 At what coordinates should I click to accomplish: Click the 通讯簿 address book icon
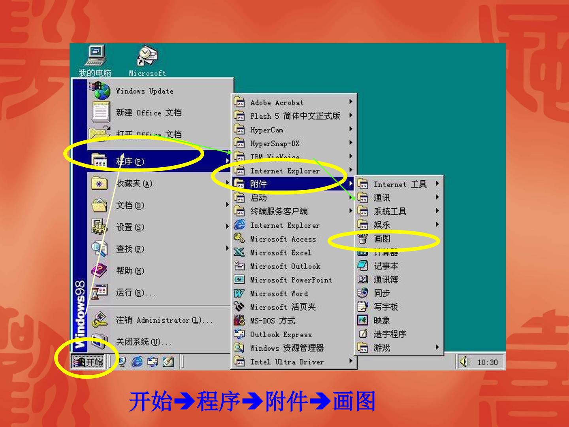tap(363, 279)
